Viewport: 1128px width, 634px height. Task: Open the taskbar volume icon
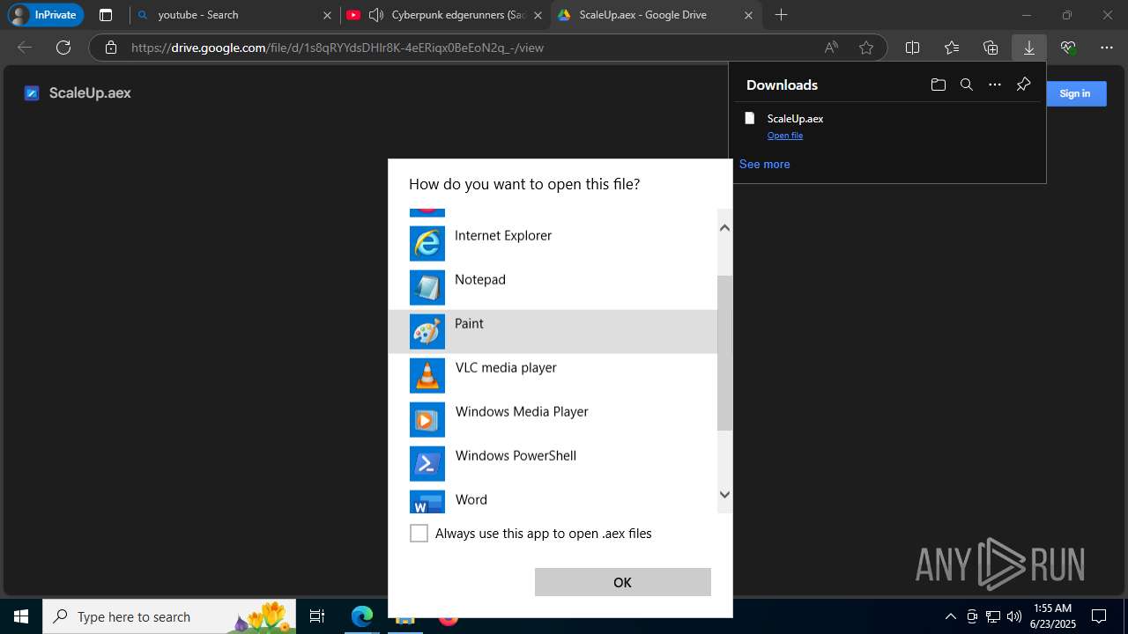click(x=1013, y=616)
